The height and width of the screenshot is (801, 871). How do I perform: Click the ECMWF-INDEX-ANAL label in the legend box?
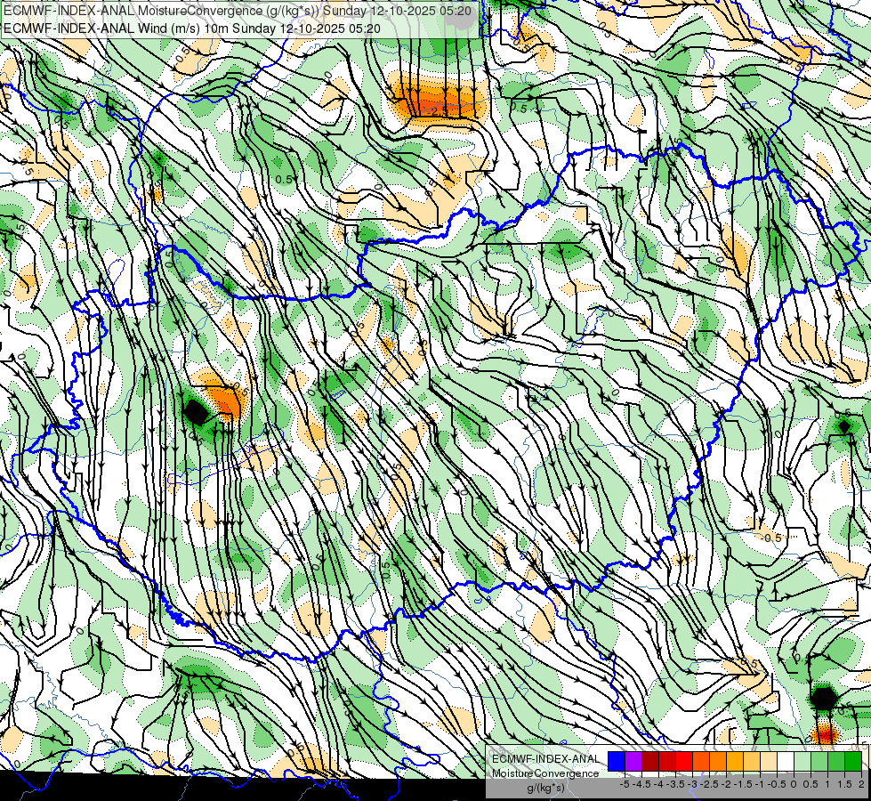coord(545,759)
